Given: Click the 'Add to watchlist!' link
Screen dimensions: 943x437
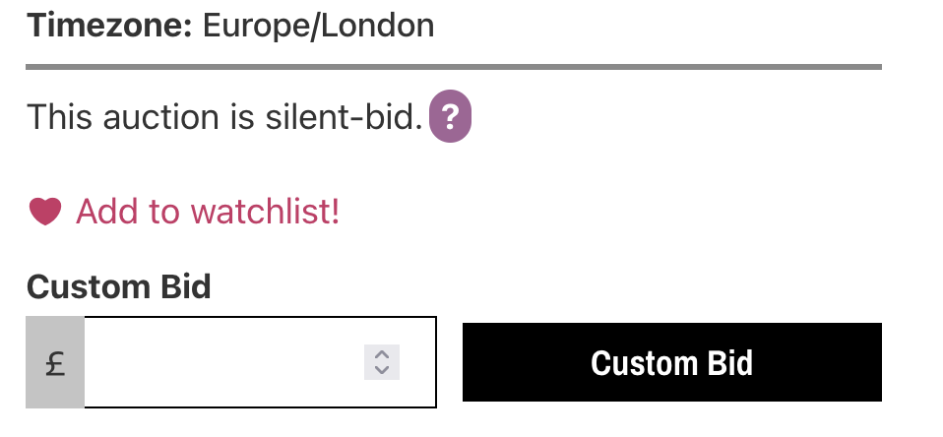Looking at the screenshot, I should (x=208, y=212).
